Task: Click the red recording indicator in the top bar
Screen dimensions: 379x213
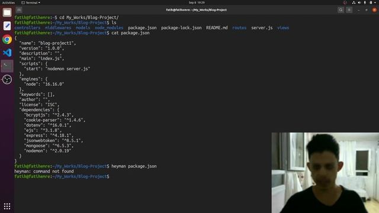Action: (345, 2)
